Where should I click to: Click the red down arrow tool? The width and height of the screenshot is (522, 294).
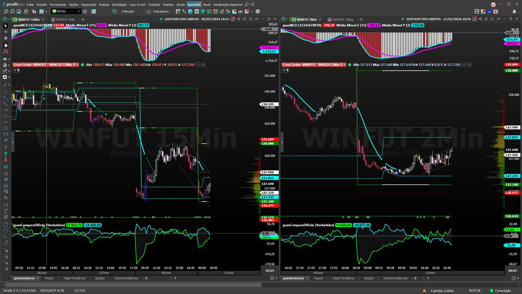[x=6, y=160]
